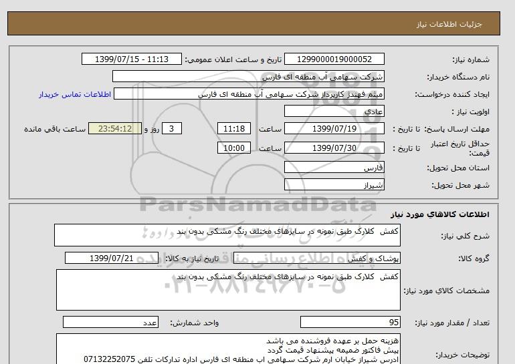Click the label تاریخ و ساعت اعلان عمومی

(x=233, y=59)
